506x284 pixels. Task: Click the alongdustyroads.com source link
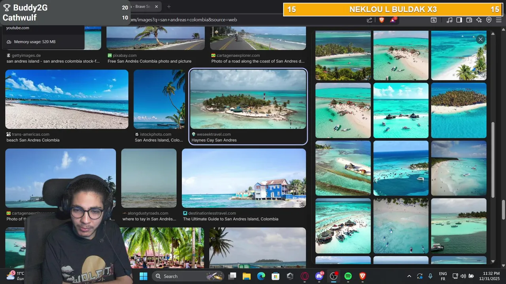click(x=148, y=213)
